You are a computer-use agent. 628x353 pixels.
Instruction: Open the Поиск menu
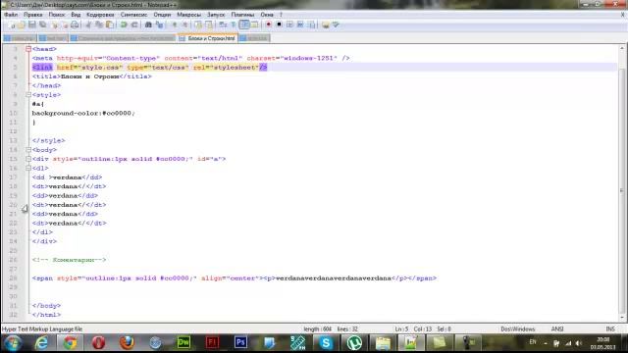click(57, 15)
